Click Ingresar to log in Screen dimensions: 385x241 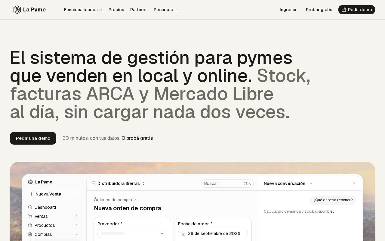pos(288,10)
